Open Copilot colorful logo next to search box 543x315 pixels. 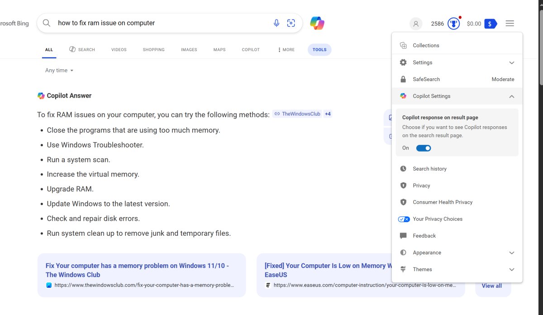point(317,23)
